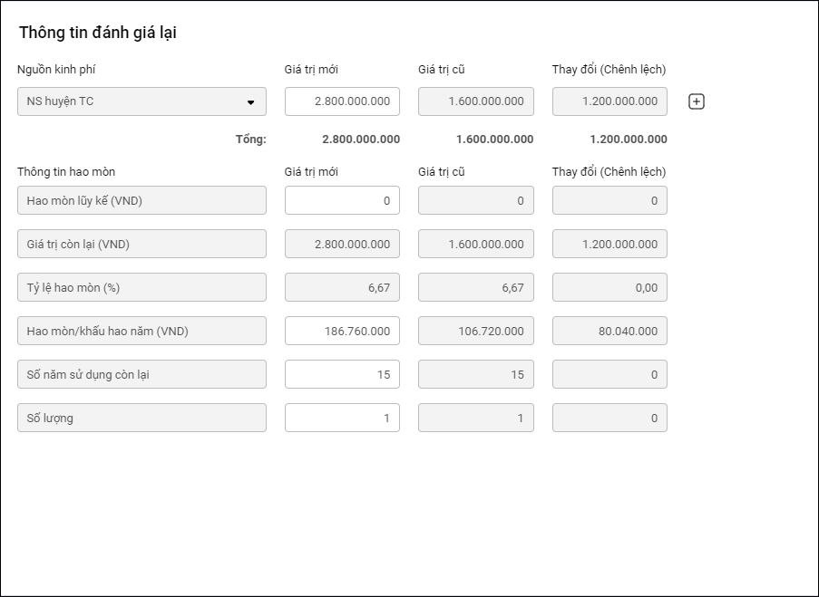Click old value field for Số năm sử dụng còn lại

tap(475, 375)
